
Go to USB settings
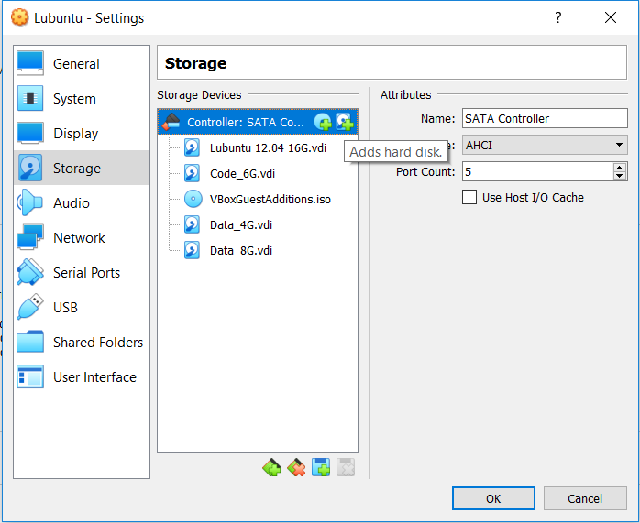pos(82,307)
